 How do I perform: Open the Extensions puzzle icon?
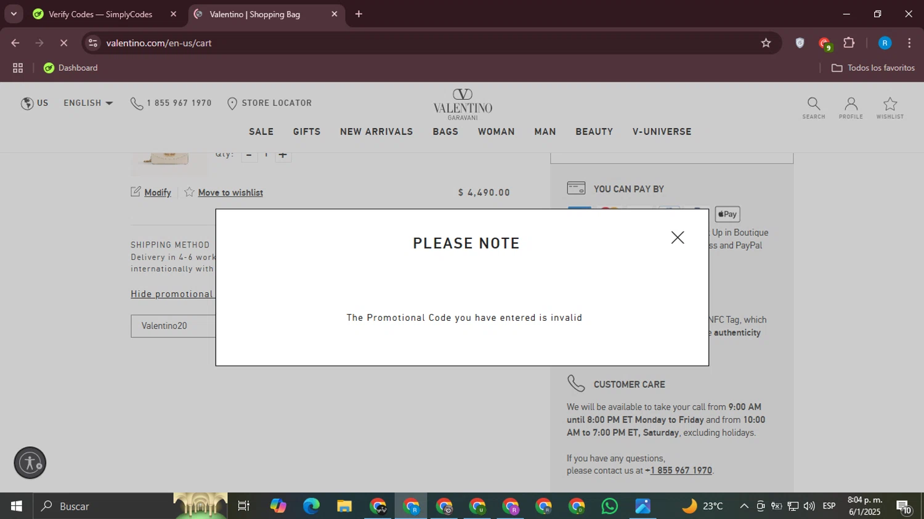point(849,43)
